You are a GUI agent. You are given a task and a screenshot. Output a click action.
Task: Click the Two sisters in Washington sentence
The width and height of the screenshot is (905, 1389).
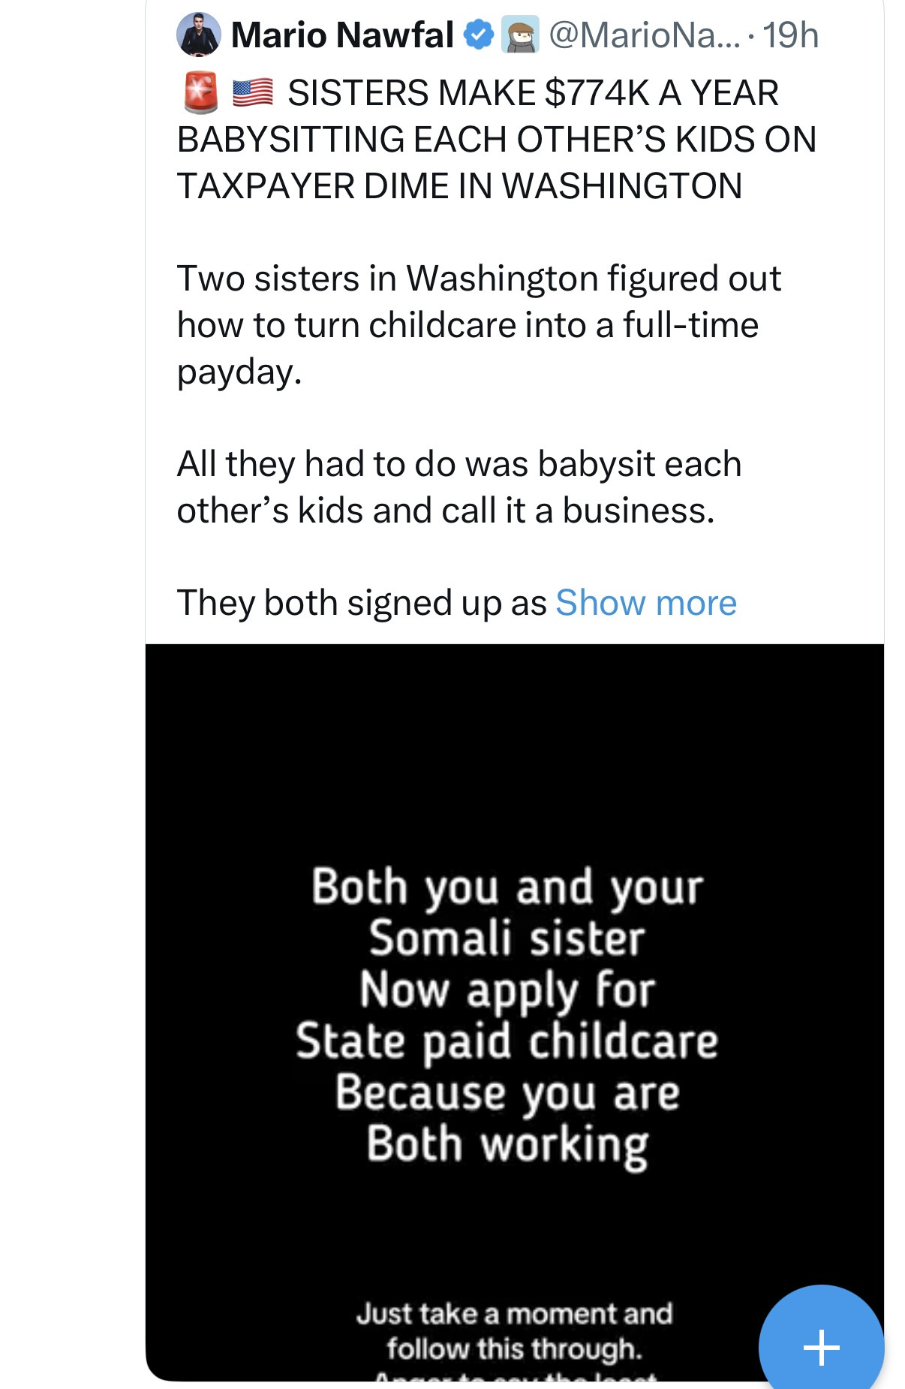(479, 279)
